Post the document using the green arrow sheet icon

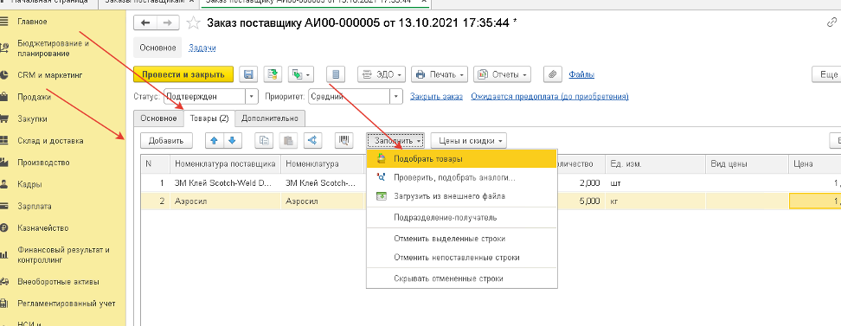tap(273, 74)
